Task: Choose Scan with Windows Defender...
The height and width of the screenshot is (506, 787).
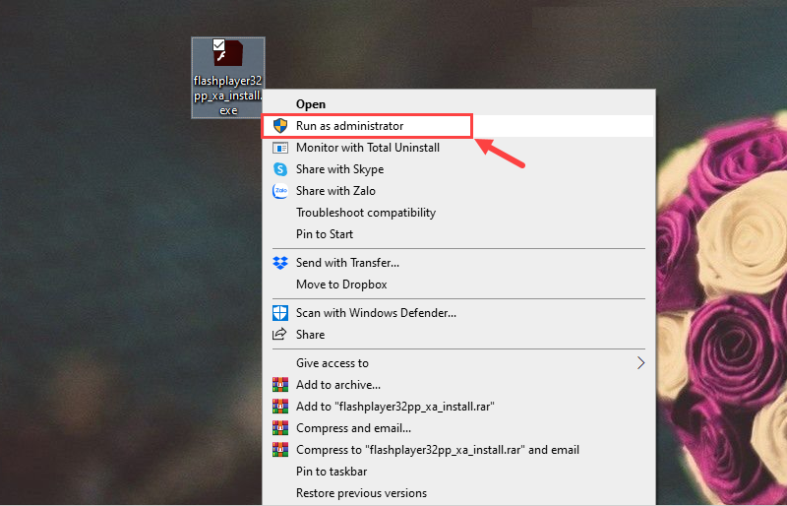Action: click(x=458, y=312)
